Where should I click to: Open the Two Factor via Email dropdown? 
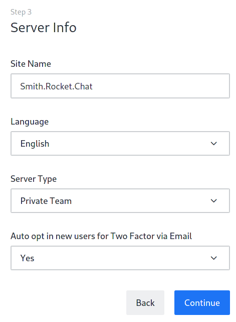120,258
